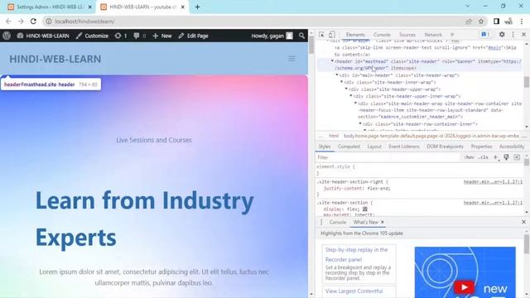This screenshot has height=298, width=530.
Task: Open browser side panel icon
Action: coord(496,22)
